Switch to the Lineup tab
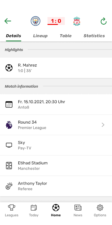112x225 pixels. pos(40,36)
